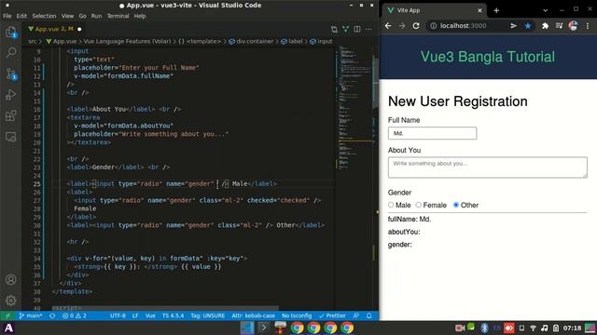Click the Open Changes icon in editor toolbar
This screenshot has height=335, width=597.
pos(334,29)
